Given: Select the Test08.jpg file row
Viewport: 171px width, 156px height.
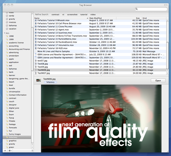Looking at the screenshot, I should click(x=100, y=64).
